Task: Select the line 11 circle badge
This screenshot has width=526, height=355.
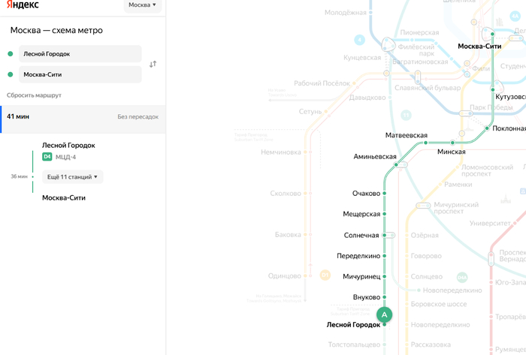Action: click(x=406, y=116)
